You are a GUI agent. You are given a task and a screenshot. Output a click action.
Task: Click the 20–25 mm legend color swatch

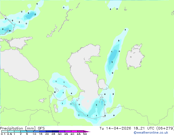49,131
